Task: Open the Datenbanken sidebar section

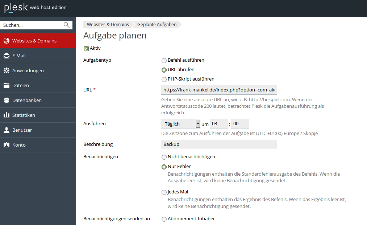Action: pos(38,100)
